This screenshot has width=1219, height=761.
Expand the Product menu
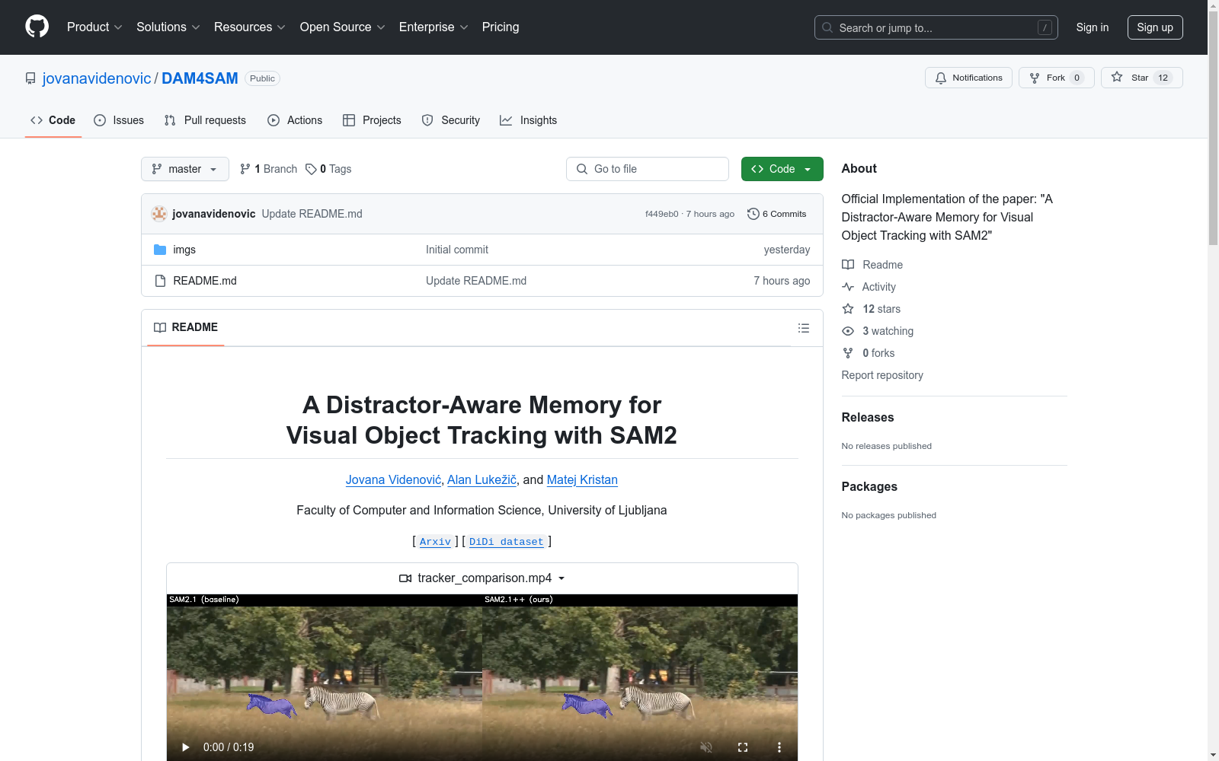point(94,27)
